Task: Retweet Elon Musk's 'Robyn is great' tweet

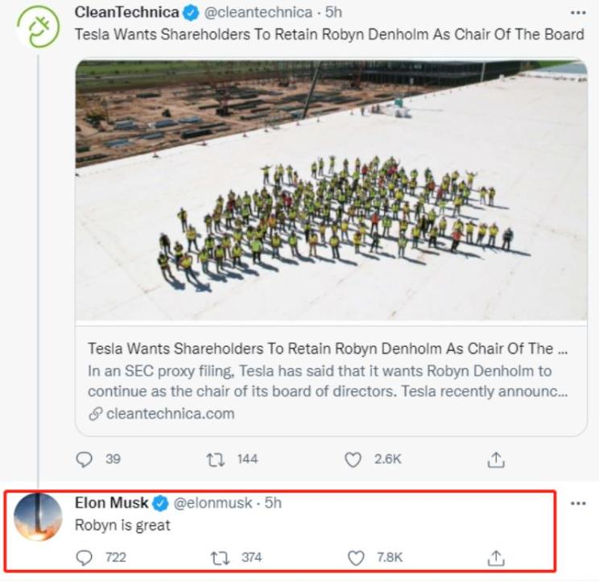Action: point(219,557)
